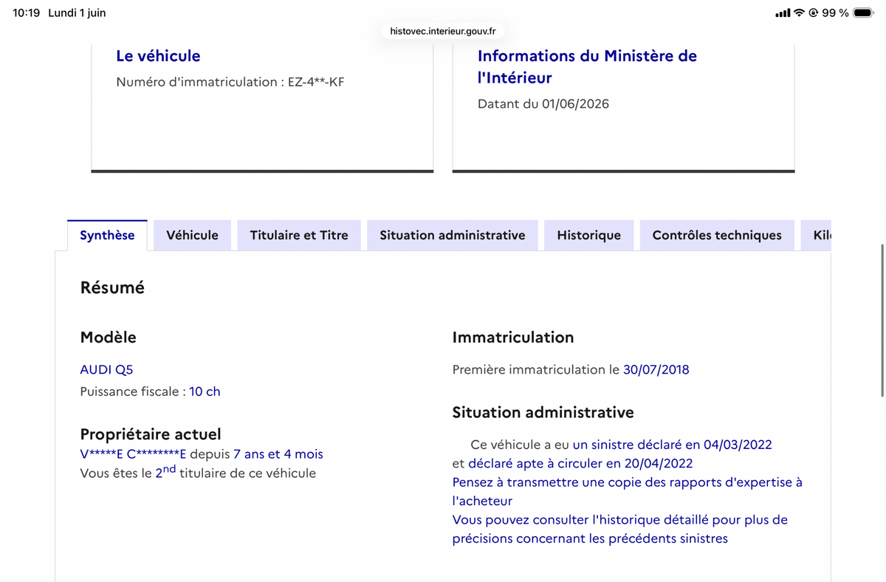Click the Résumé heading
Viewport: 886px width, 582px height.
tap(112, 288)
